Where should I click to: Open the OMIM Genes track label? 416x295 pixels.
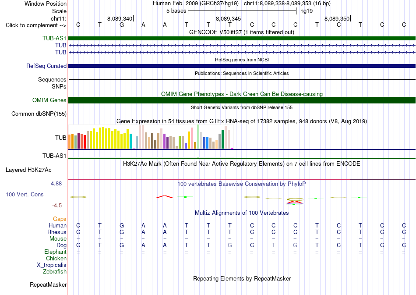click(x=49, y=100)
